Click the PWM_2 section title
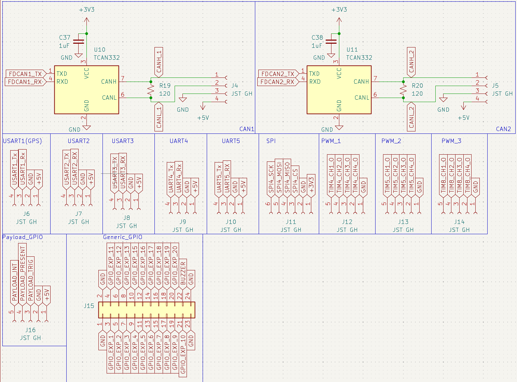The width and height of the screenshot is (517, 382). tap(391, 141)
